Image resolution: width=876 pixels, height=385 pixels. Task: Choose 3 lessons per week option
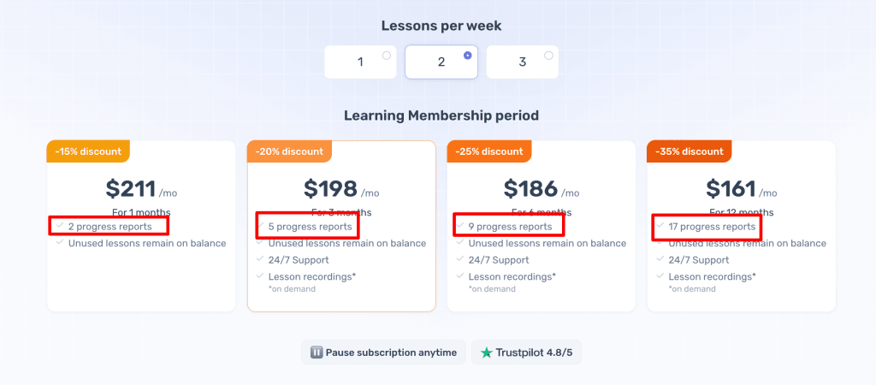[x=523, y=62]
